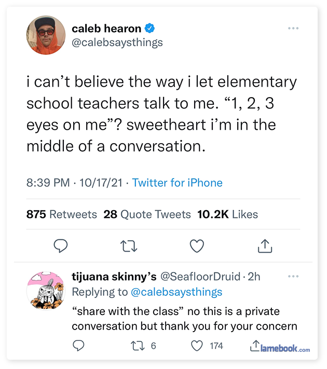Share the main tweet via upload icon
Viewport: 327px width, 369px height.
tap(265, 245)
